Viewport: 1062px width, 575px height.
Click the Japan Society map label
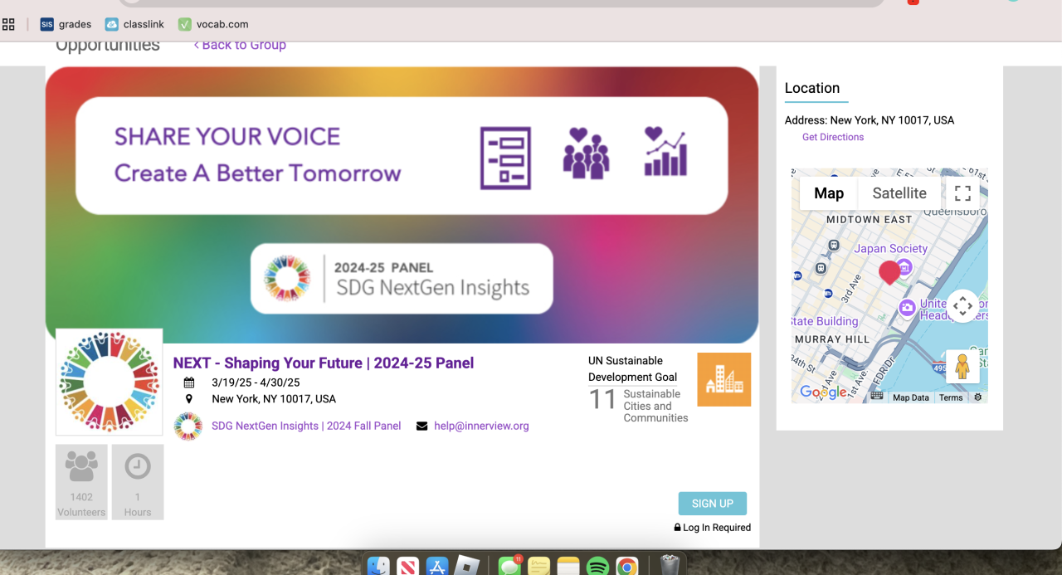pyautogui.click(x=891, y=248)
